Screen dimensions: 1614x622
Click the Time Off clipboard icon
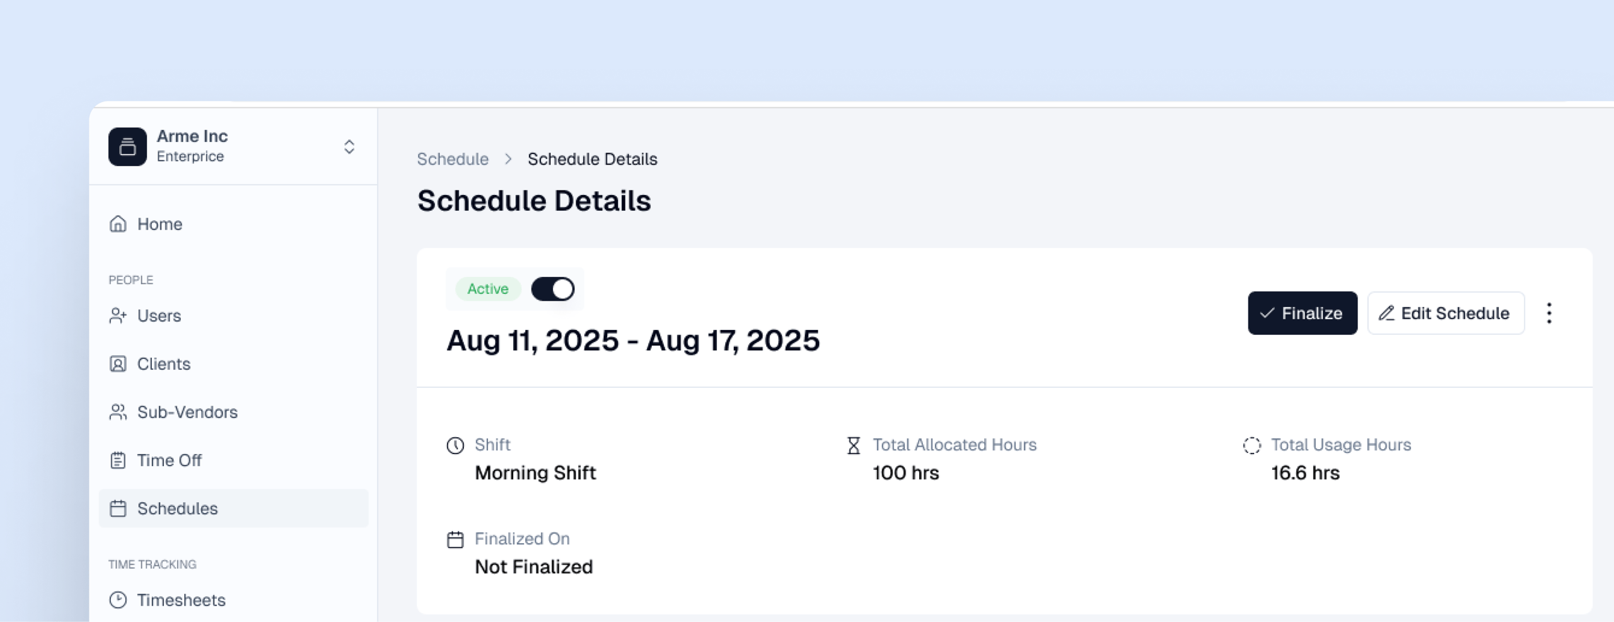pyautogui.click(x=118, y=461)
